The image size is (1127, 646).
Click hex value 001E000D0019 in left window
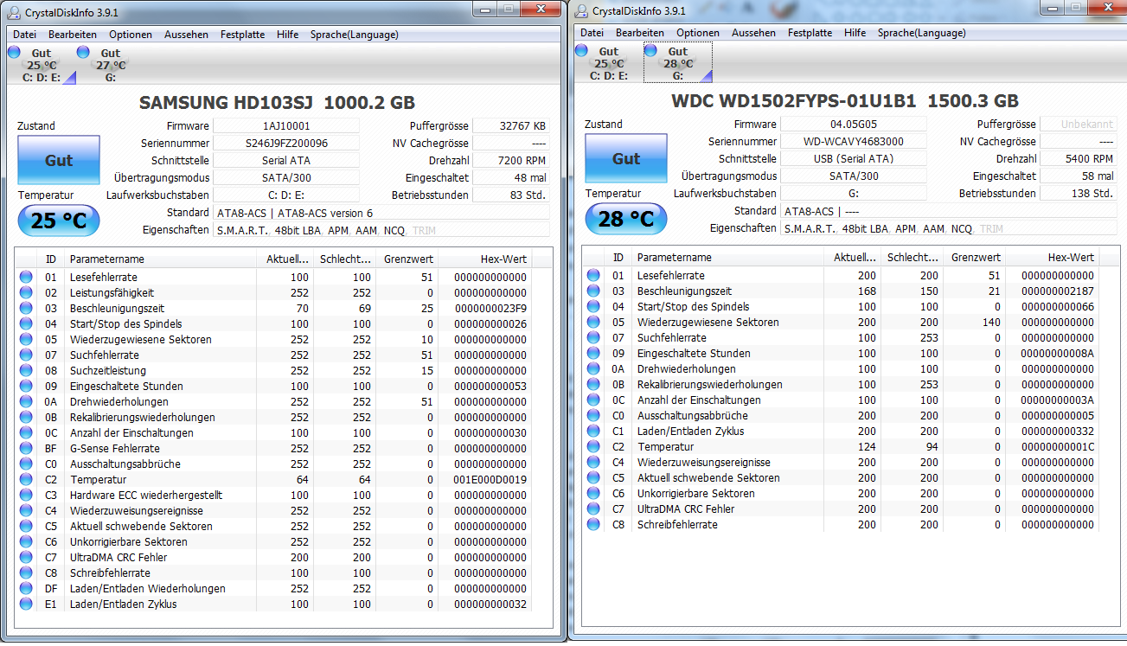tap(490, 479)
